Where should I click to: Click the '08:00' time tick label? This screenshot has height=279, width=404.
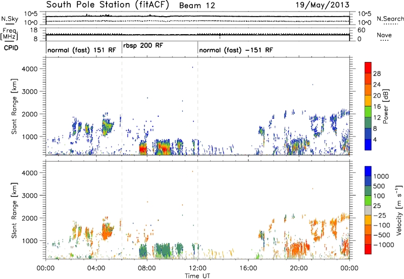coord(147,268)
